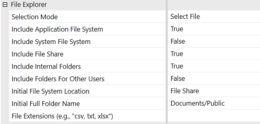
Task: Select the Include File Share label
Action: point(37,54)
